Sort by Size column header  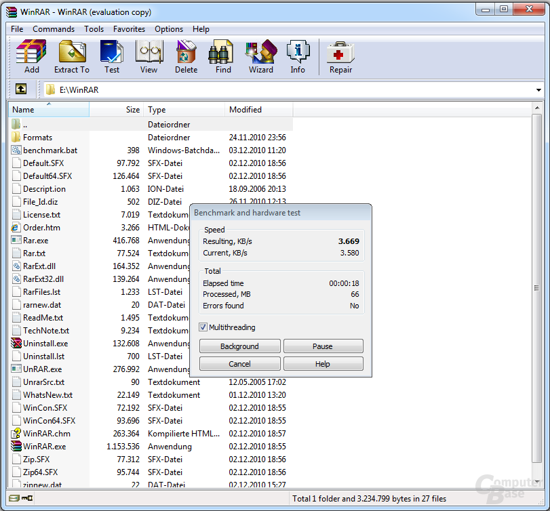click(x=116, y=109)
